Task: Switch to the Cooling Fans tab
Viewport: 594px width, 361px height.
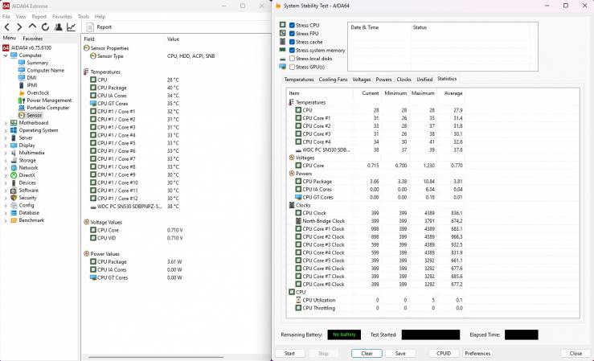Action: 333,80
